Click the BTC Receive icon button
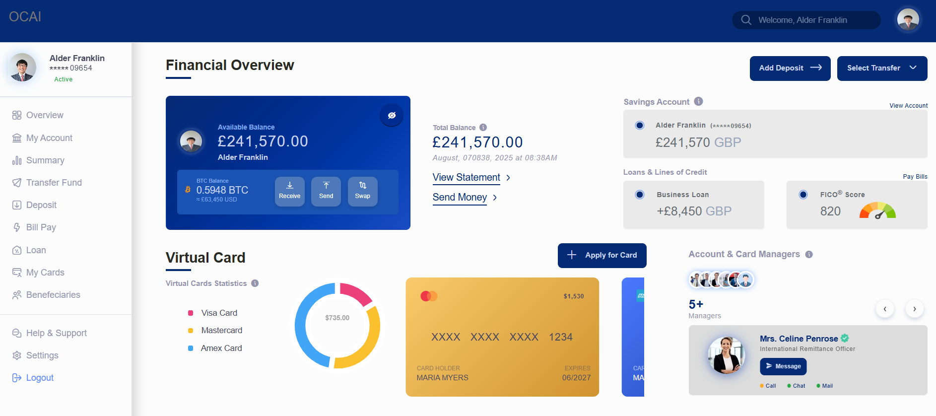Viewport: 936px width, 416px height. coord(289,191)
